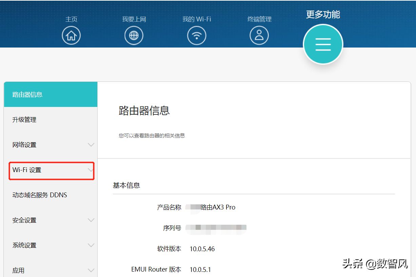
Task: Click the 序列号 label
Action: [172, 228]
